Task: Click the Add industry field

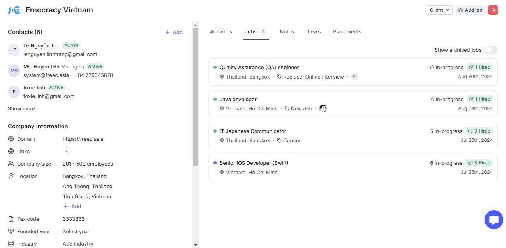Action: point(78,244)
